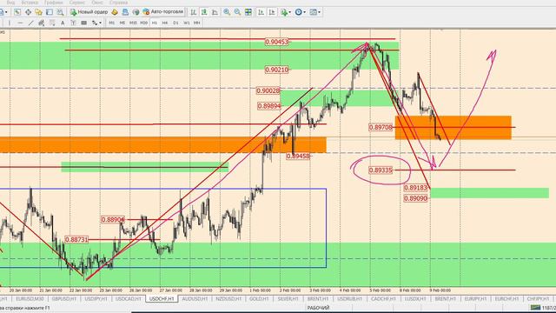Zoom out of the chart
The height and width of the screenshot is (313, 556).
pyautogui.click(x=237, y=12)
